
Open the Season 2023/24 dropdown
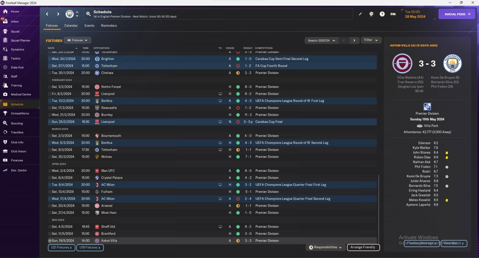(x=321, y=40)
